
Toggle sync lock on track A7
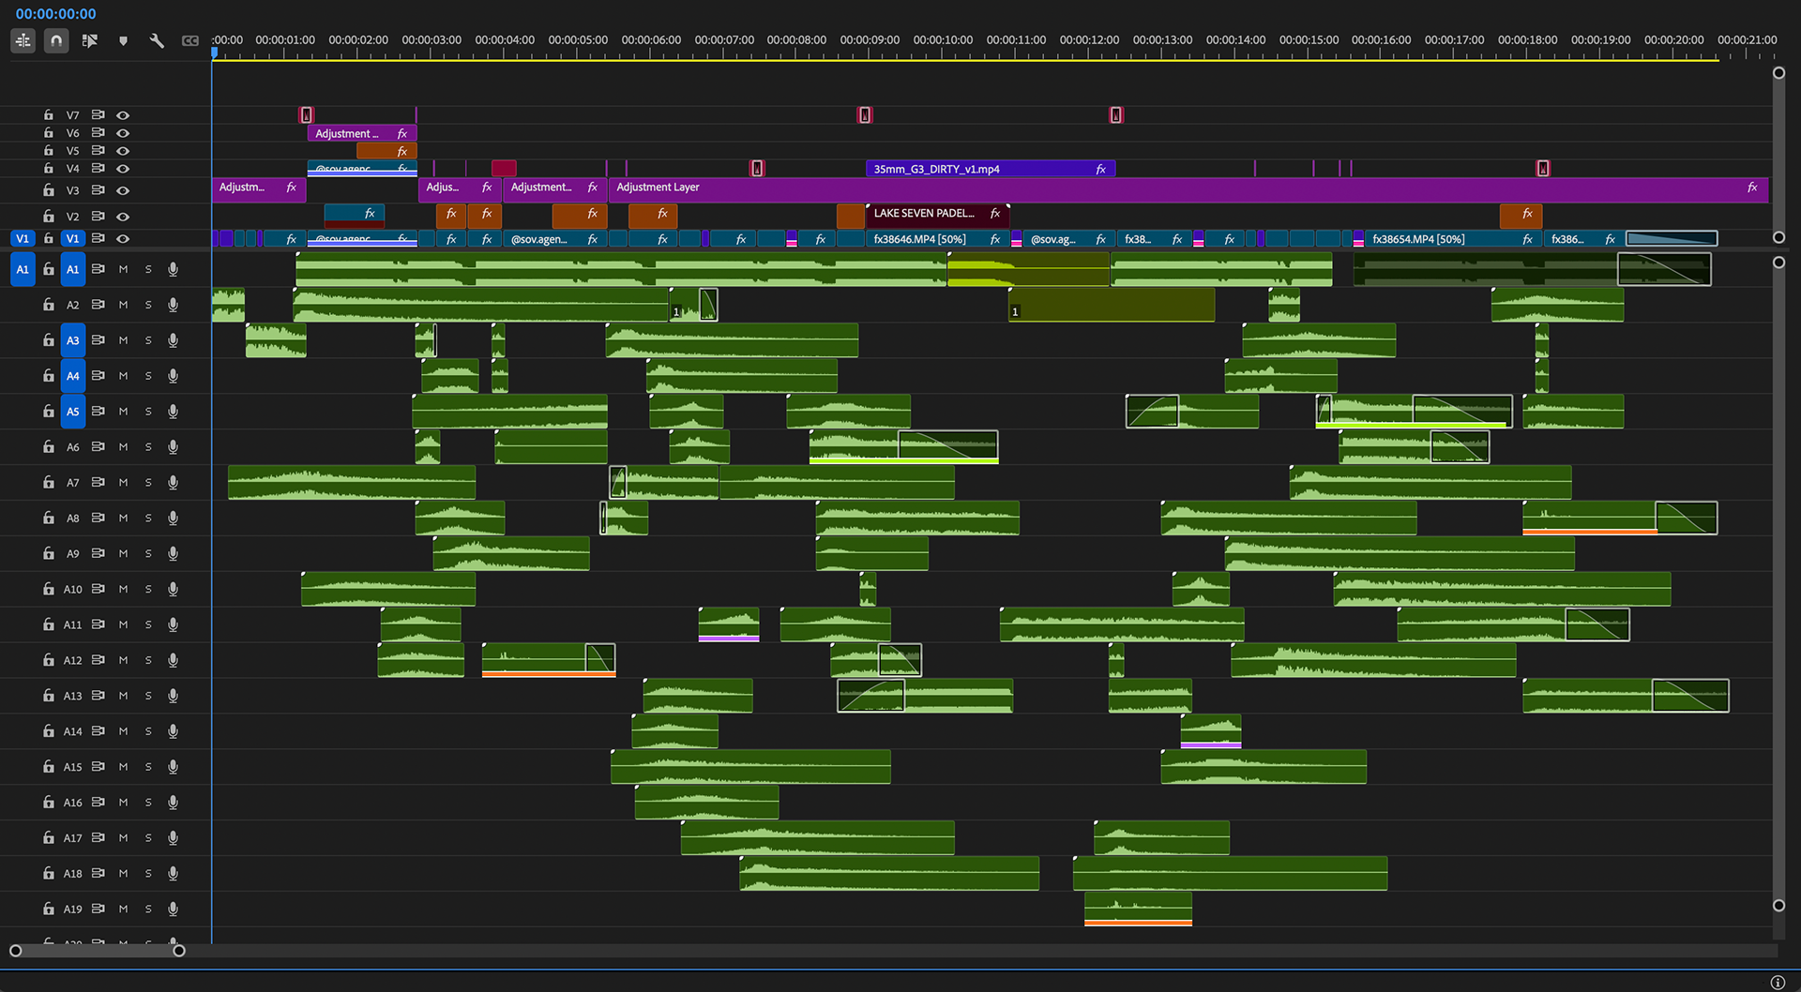[98, 482]
